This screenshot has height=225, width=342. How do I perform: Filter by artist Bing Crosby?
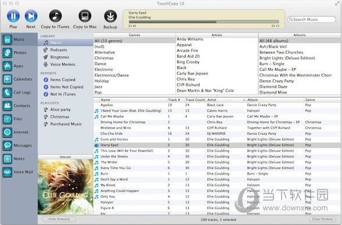click(217, 62)
